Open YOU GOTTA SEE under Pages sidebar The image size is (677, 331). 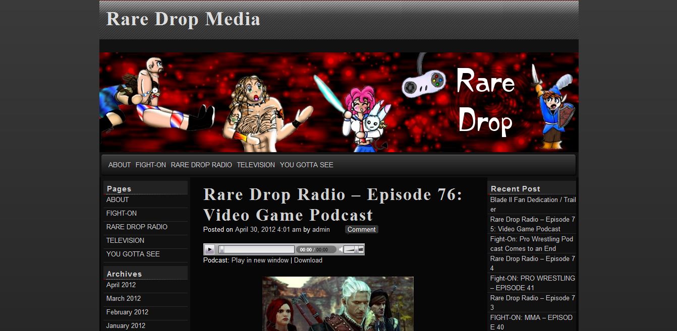coord(133,254)
